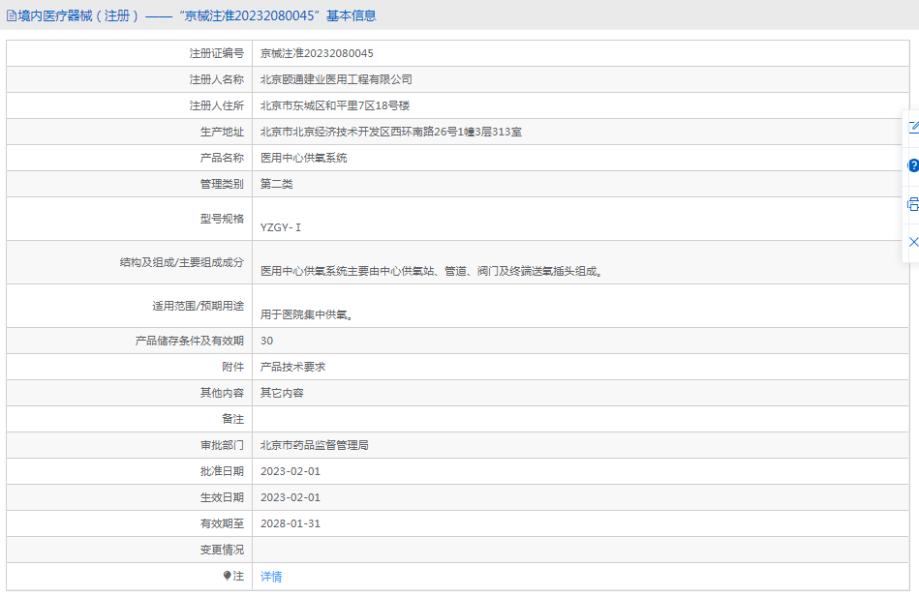Image resolution: width=919 pixels, height=596 pixels.
Task: Click the 注册人住所 label
Action: pyautogui.click(x=216, y=105)
